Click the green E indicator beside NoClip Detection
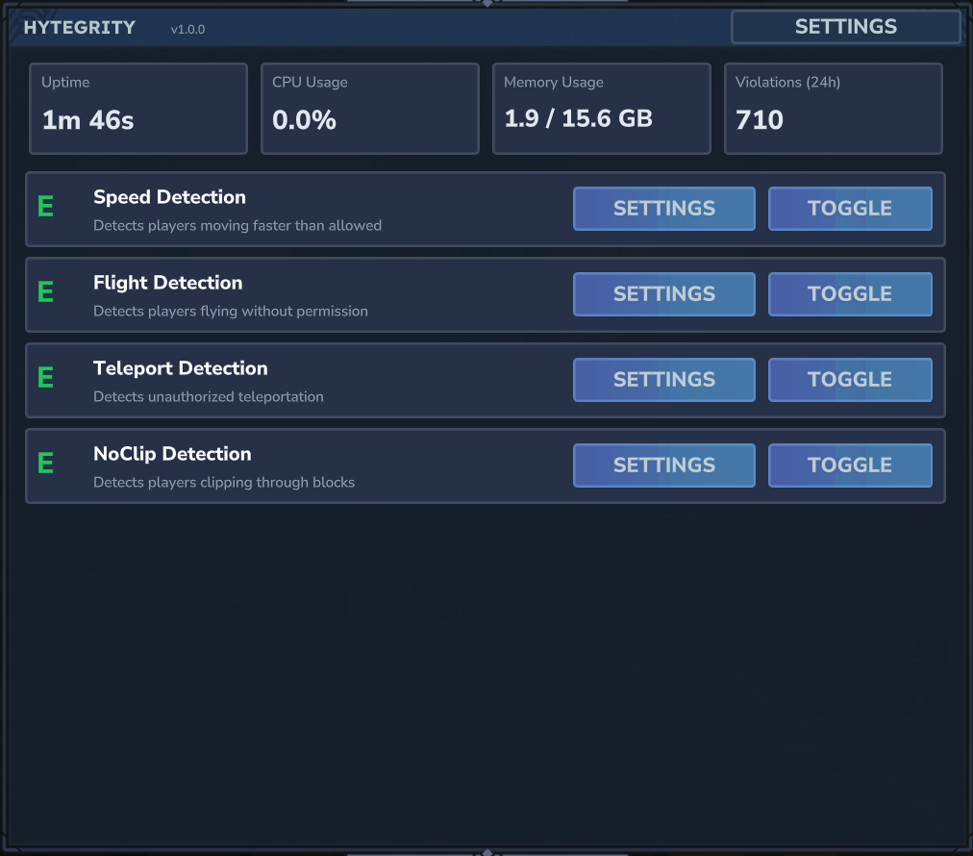Image resolution: width=973 pixels, height=856 pixels. pos(45,464)
